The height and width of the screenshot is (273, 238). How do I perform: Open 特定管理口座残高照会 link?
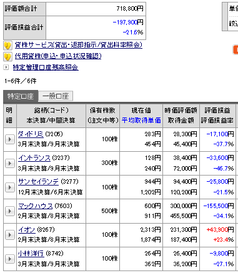46,67
